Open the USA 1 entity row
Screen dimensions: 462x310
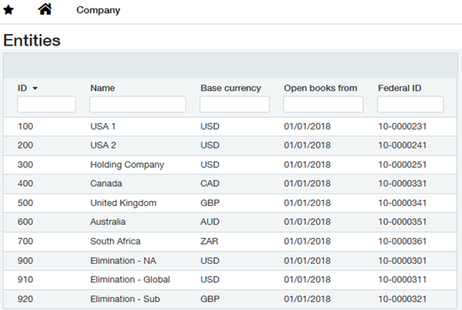point(230,126)
